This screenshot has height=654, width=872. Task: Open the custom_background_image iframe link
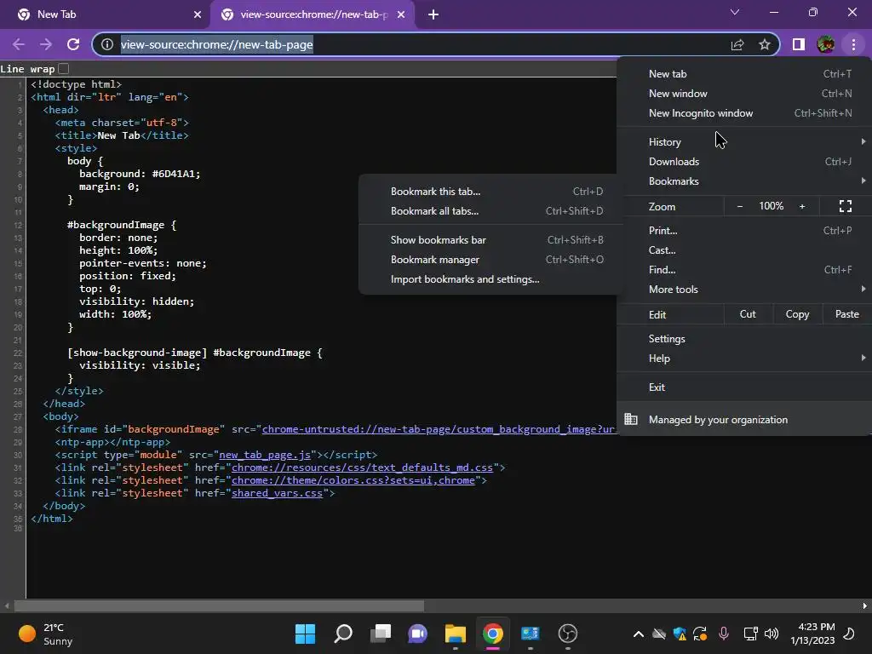(439, 429)
